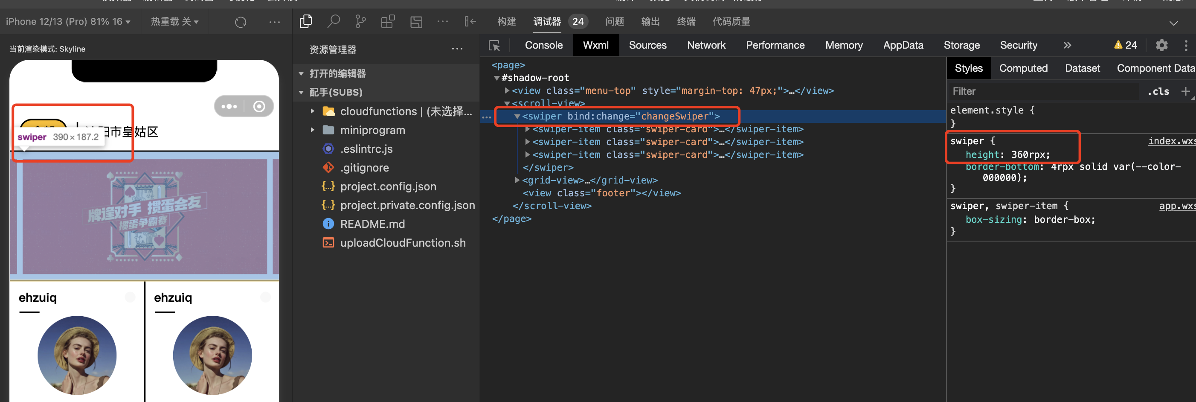This screenshot has height=402, width=1196.
Task: Switch to the 问题 panel tab
Action: [614, 21]
